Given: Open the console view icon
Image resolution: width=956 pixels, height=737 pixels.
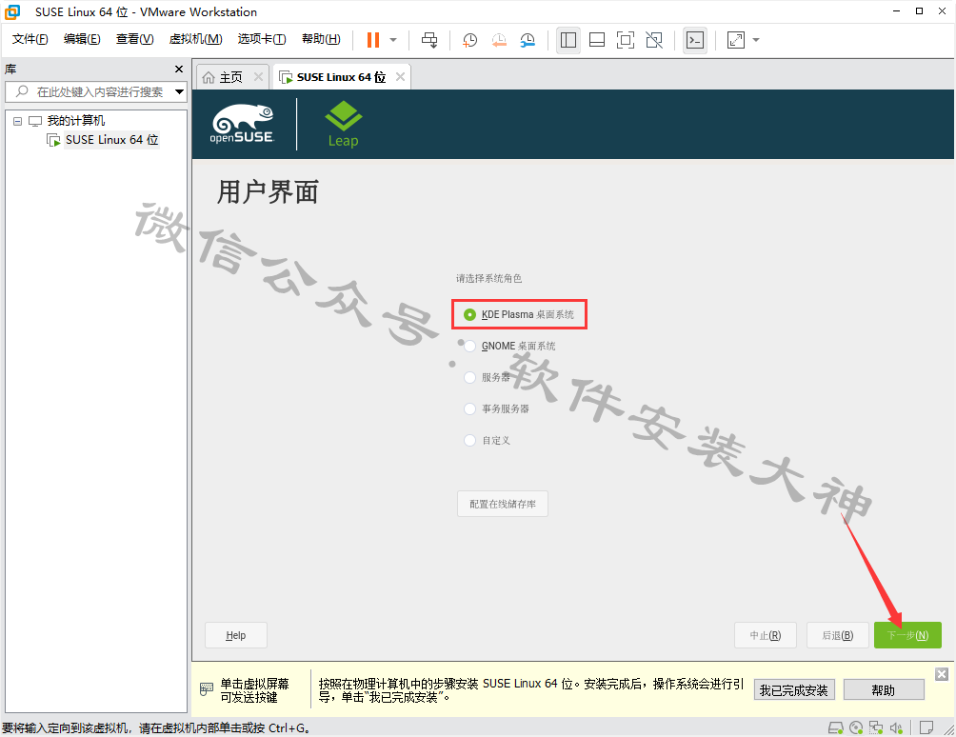Looking at the screenshot, I should coord(695,40).
